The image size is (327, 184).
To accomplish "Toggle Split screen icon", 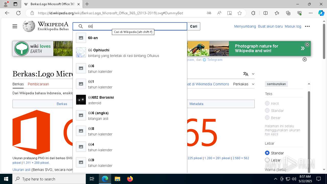I will coord(265,13).
